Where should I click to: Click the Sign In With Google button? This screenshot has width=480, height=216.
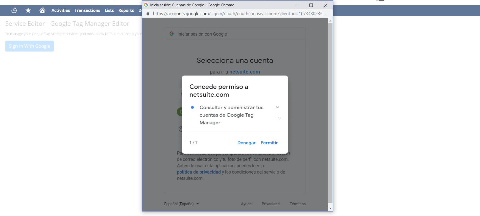(x=30, y=46)
